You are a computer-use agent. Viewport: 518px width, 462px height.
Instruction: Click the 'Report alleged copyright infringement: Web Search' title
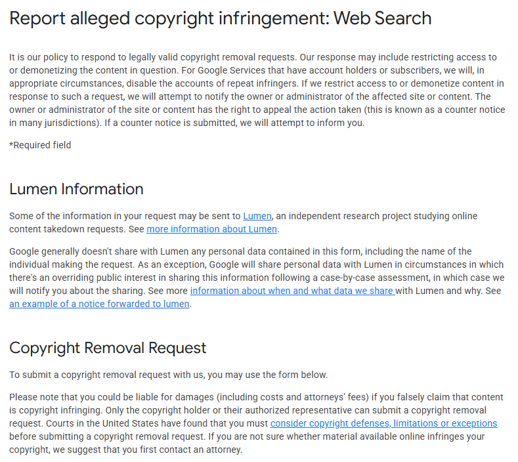(x=221, y=18)
